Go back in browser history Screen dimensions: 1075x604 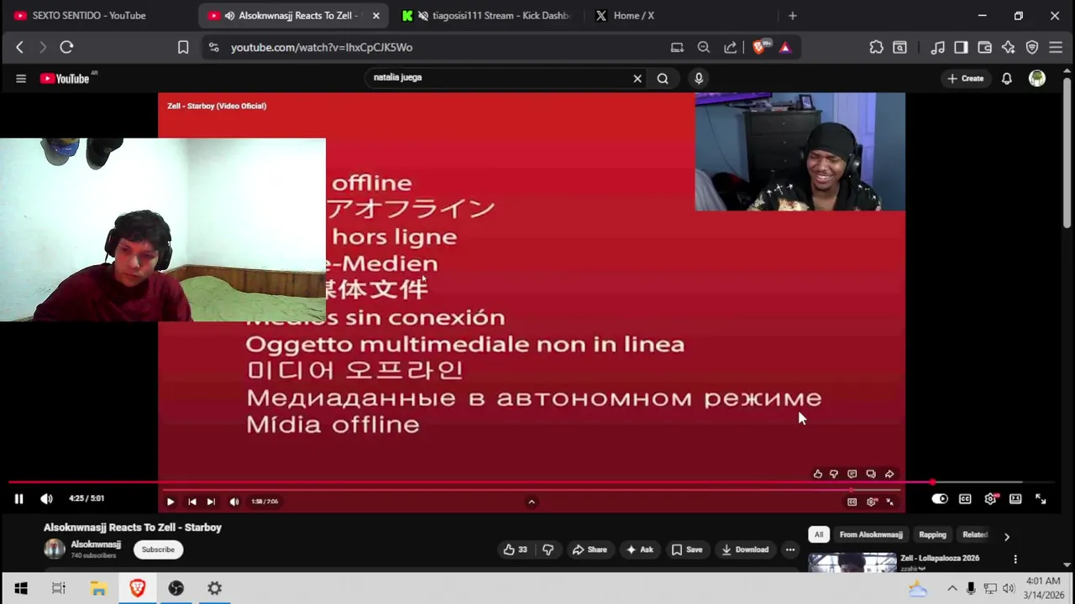[19, 47]
